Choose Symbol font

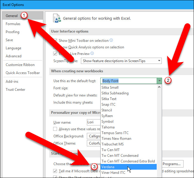pyautogui.click(x=129, y=122)
